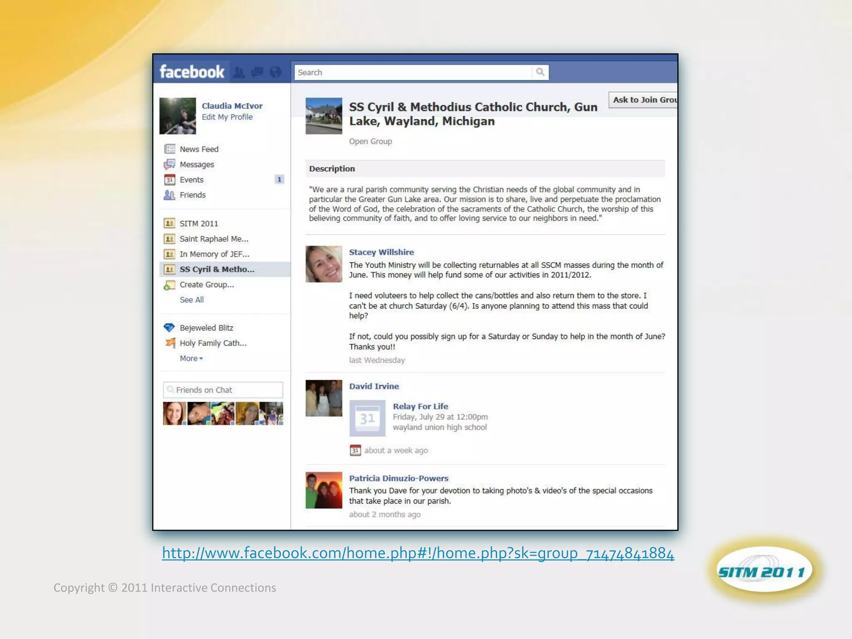Click fifth chat friend thumbnail

point(271,413)
